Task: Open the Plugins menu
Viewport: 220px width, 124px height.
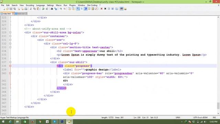Action: pyautogui.click(x=73, y=6)
